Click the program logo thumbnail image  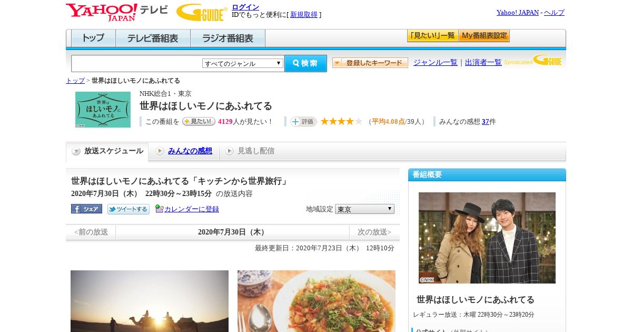(103, 110)
